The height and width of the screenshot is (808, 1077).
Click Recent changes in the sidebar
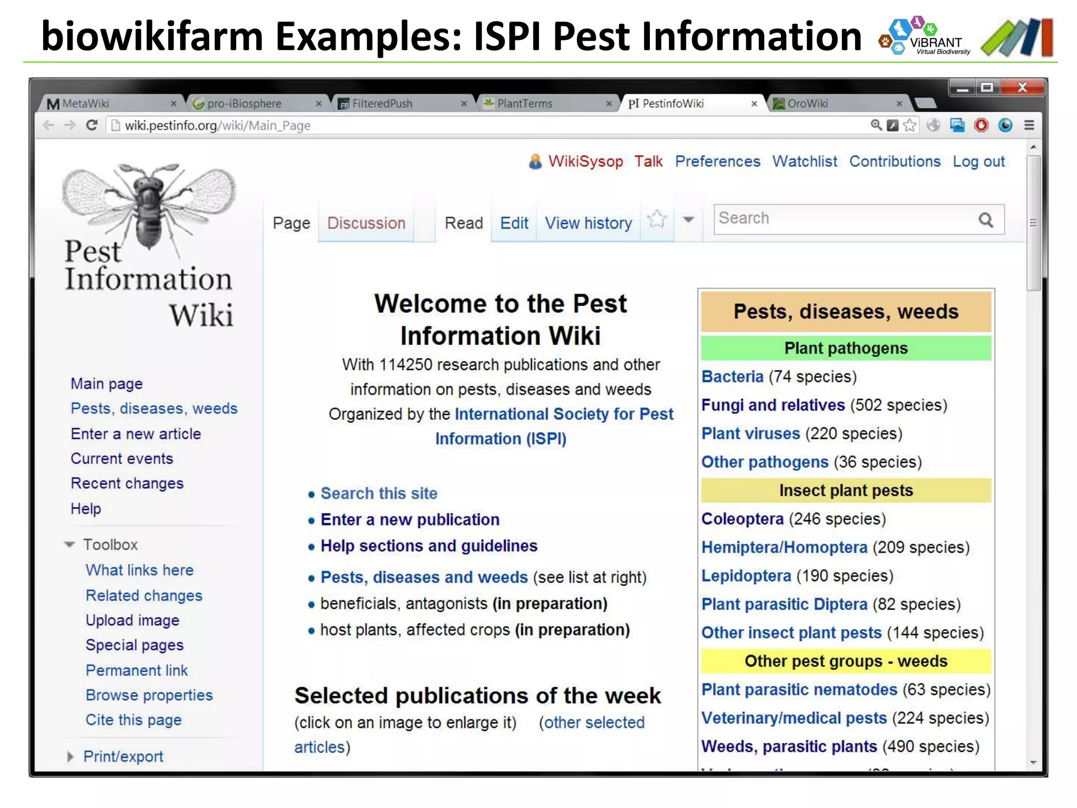(x=127, y=483)
